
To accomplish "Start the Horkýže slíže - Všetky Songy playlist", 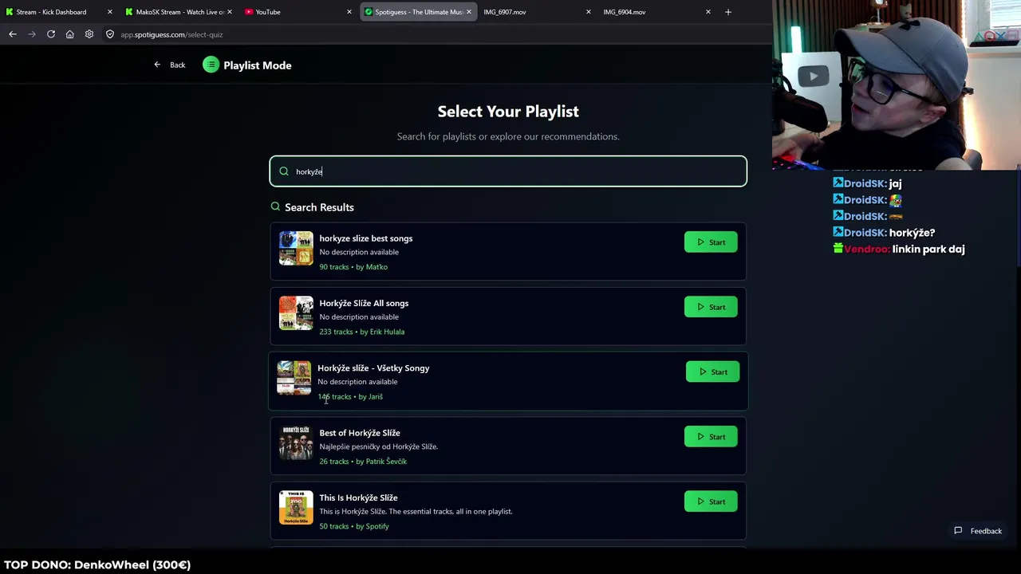I will click(x=712, y=372).
